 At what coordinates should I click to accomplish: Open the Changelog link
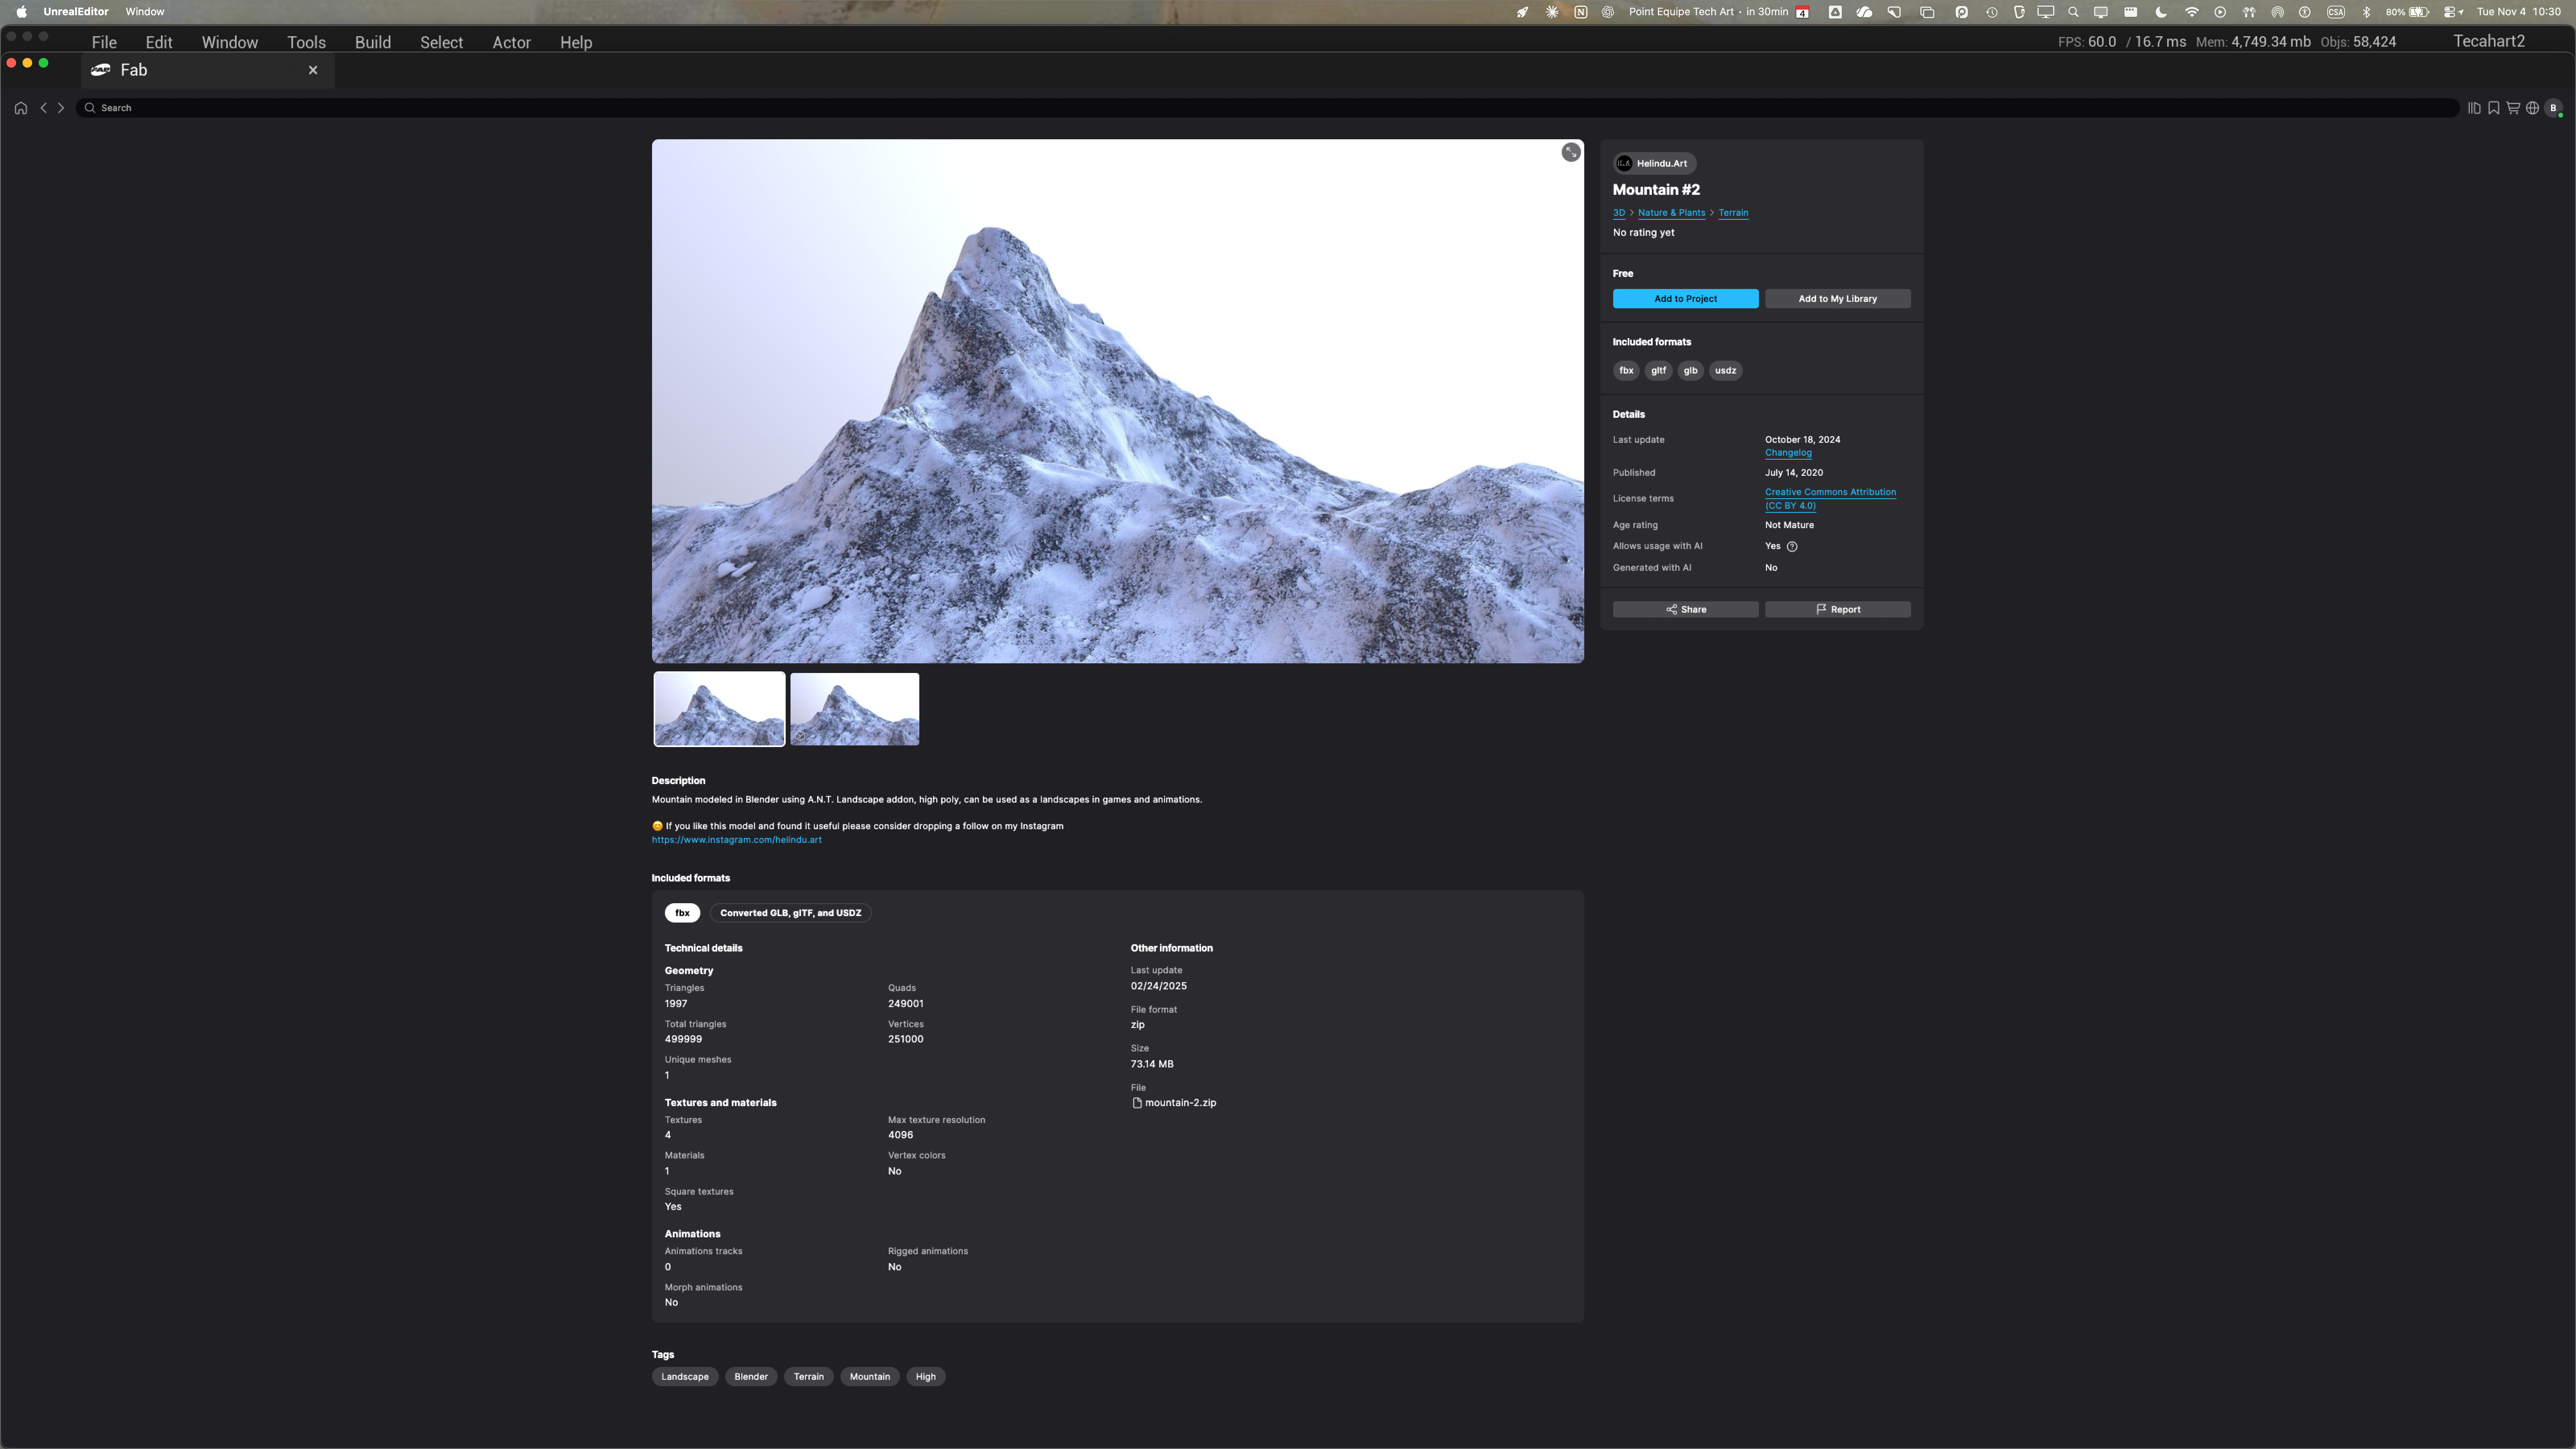pos(1788,453)
